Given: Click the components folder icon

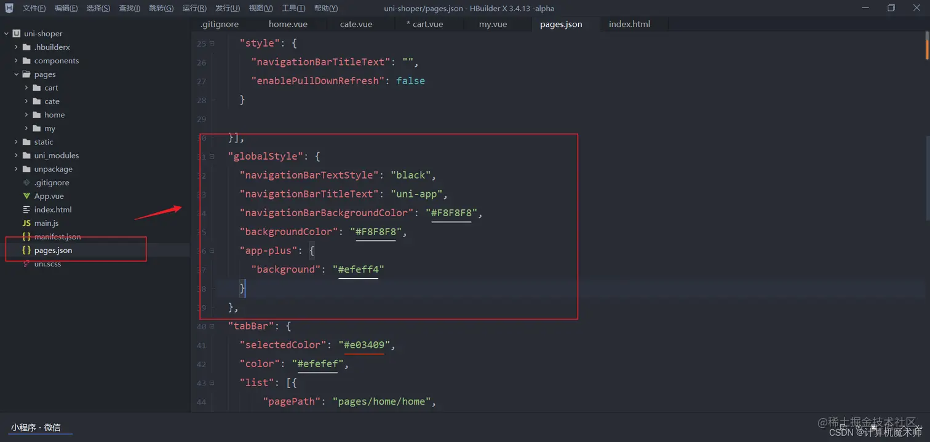Looking at the screenshot, I should coord(26,61).
